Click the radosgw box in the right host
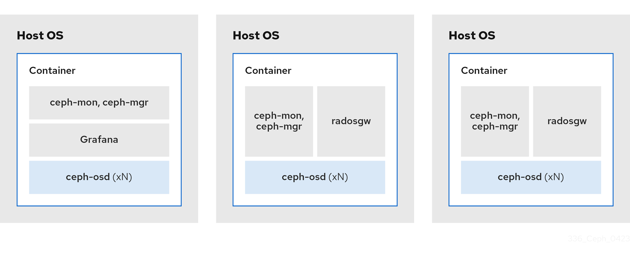 [567, 121]
